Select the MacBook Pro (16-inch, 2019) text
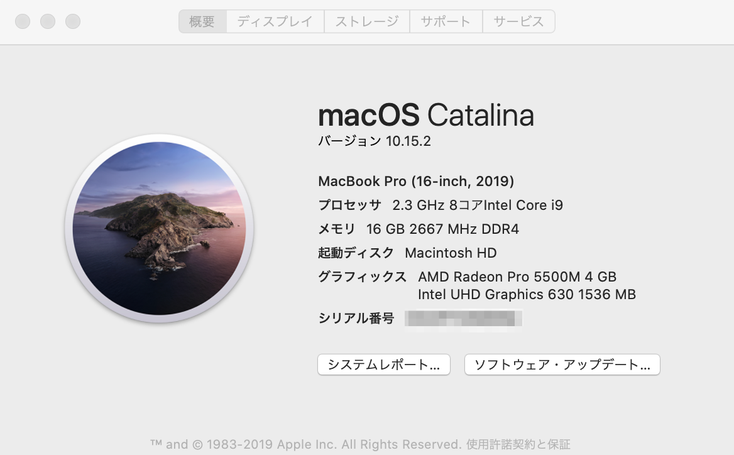Viewport: 734px width, 455px height. (416, 181)
